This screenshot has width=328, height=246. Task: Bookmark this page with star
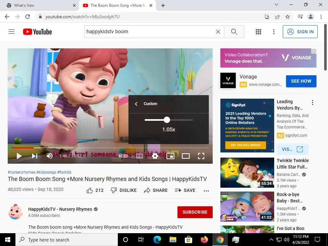tap(288, 17)
